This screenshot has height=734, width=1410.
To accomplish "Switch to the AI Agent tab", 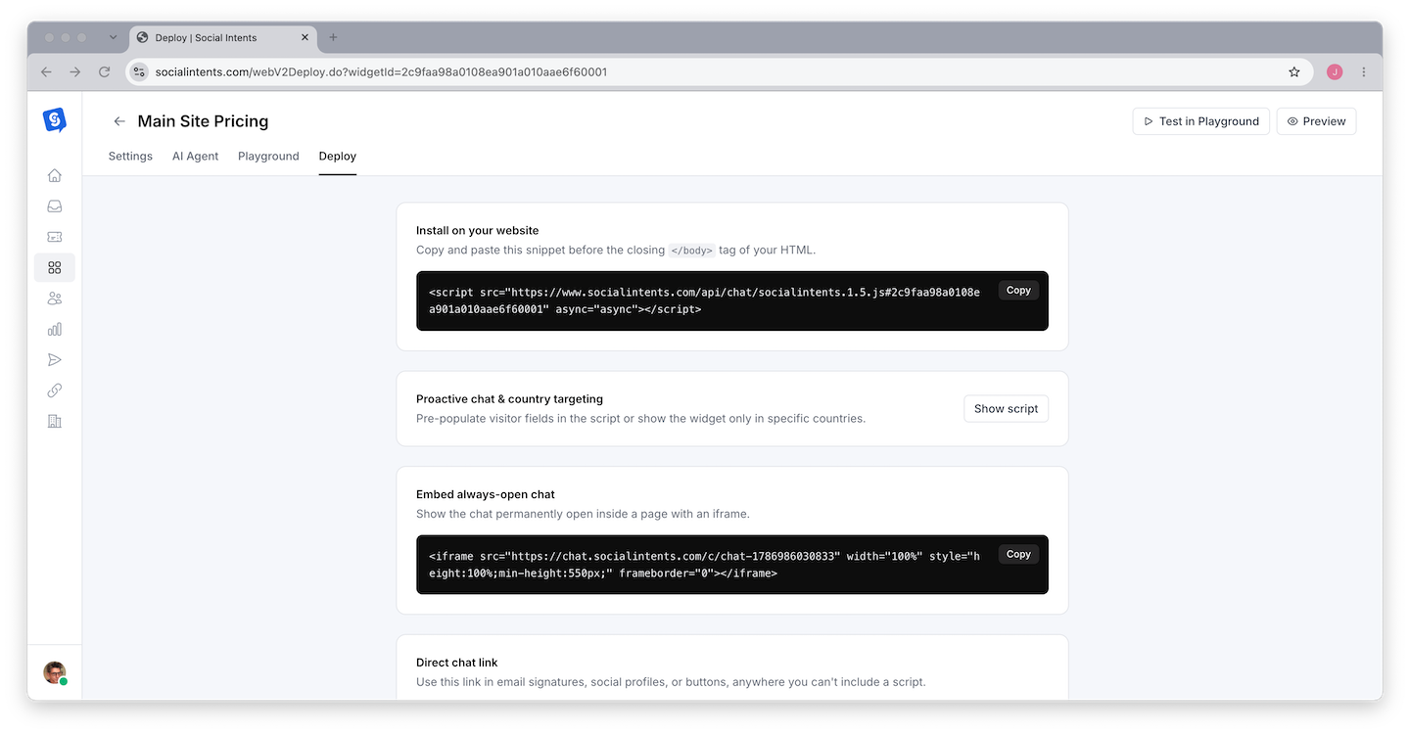I will [x=196, y=156].
